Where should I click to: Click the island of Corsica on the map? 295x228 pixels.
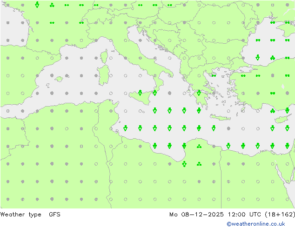point(104,56)
